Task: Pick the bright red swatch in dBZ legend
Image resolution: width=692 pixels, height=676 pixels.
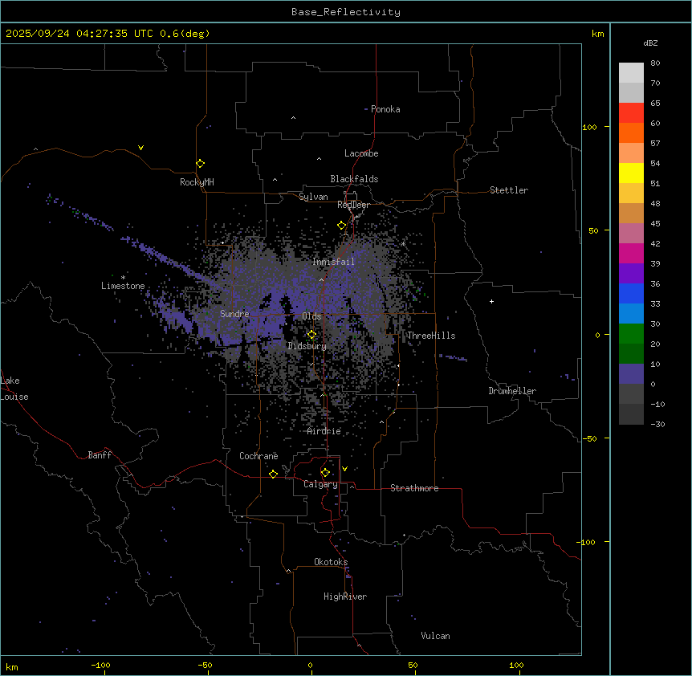Action: pyautogui.click(x=631, y=112)
